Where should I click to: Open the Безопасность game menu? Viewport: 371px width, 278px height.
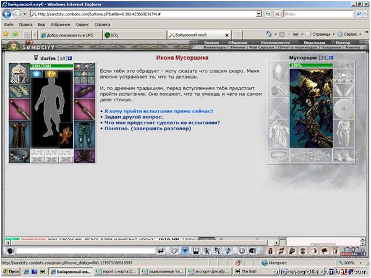coord(275,43)
